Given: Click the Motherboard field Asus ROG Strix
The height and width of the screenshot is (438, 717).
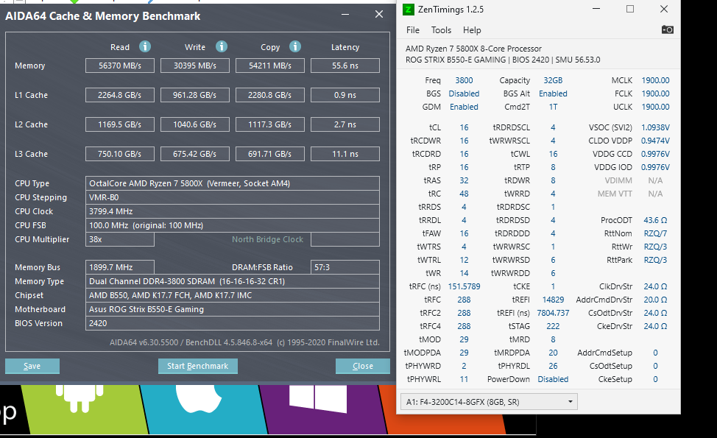Looking at the screenshot, I should click(233, 309).
